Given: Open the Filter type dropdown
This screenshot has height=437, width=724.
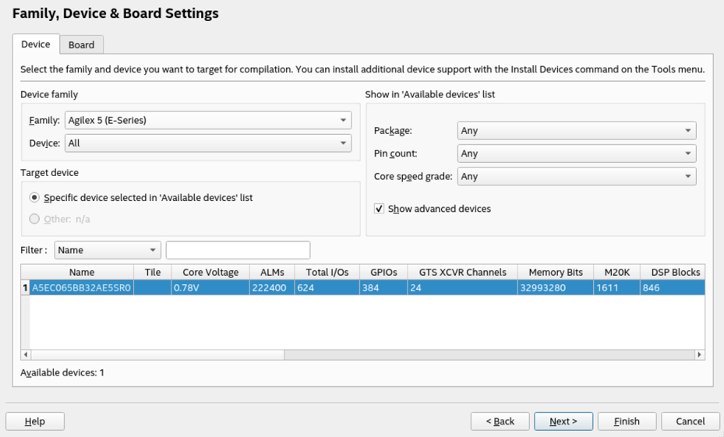Looking at the screenshot, I should tap(108, 250).
